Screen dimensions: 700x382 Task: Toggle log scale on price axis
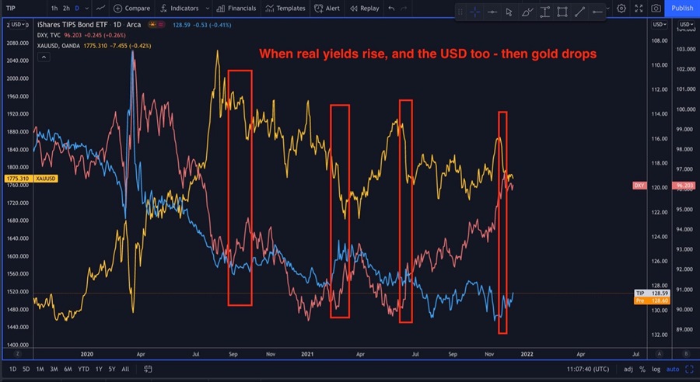(x=657, y=369)
